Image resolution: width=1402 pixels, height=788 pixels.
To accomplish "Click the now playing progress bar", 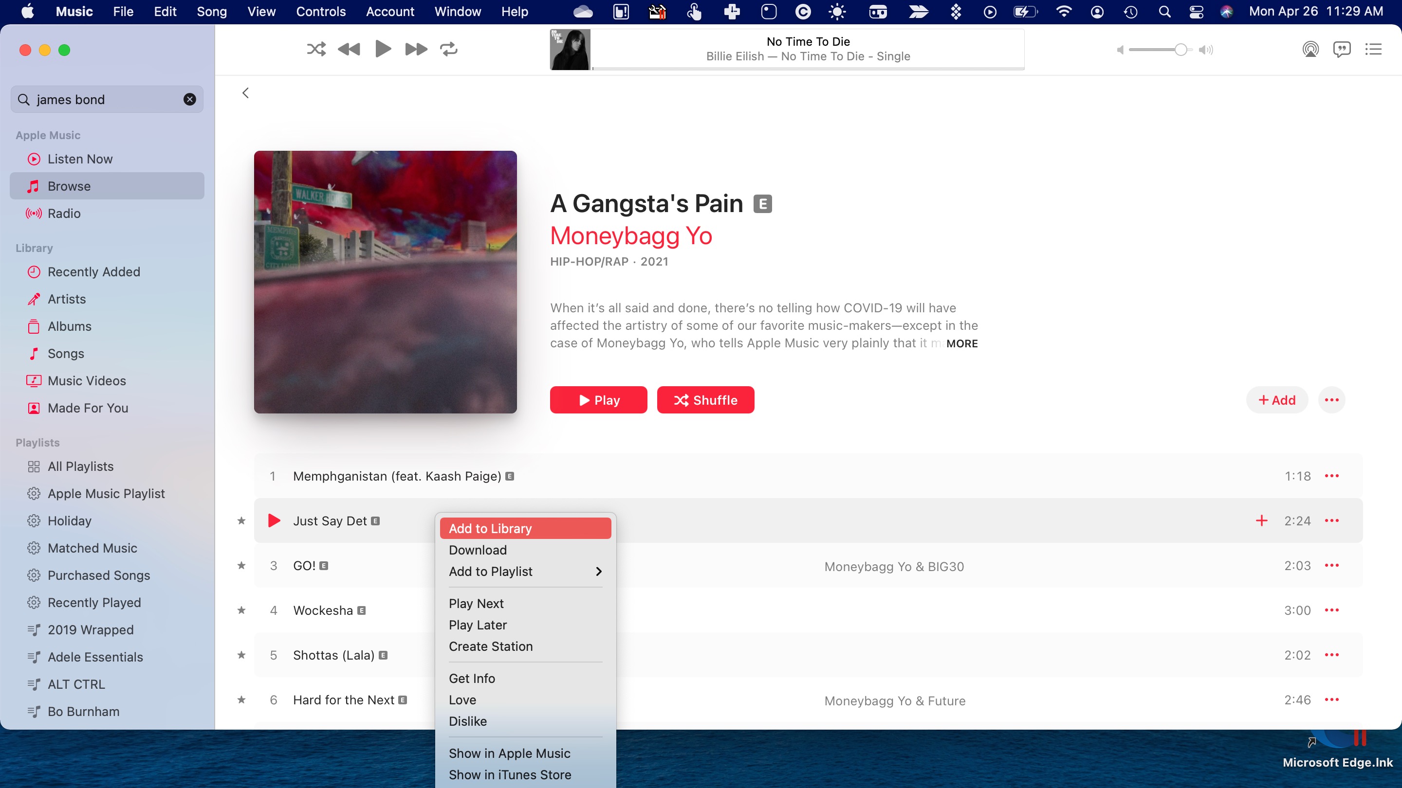I will tap(808, 69).
